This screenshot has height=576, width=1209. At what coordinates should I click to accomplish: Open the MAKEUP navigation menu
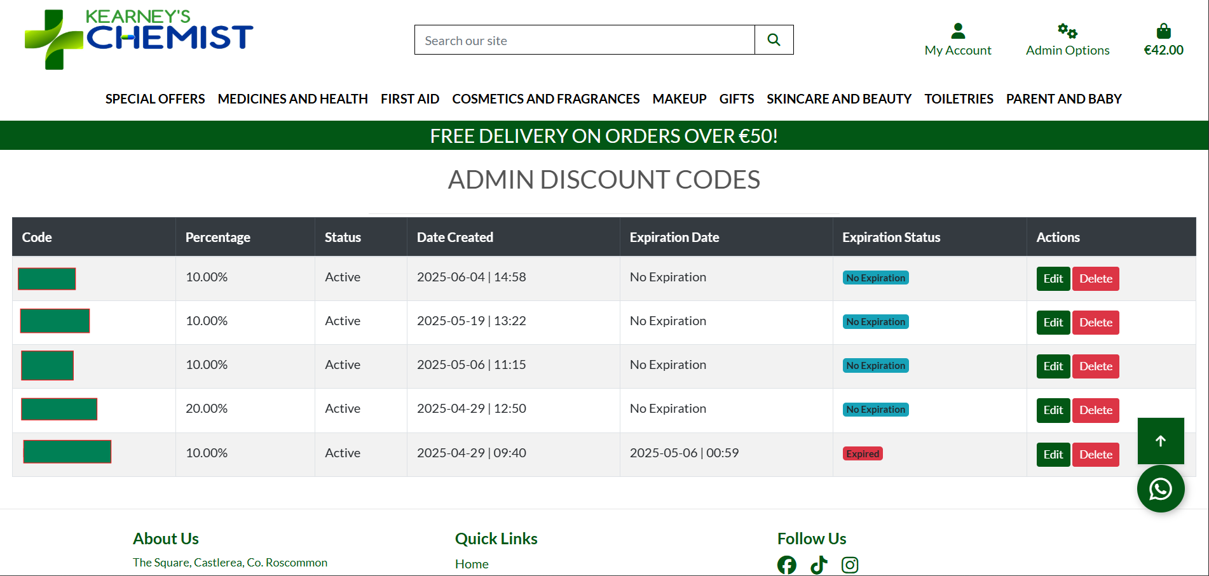pyautogui.click(x=679, y=98)
